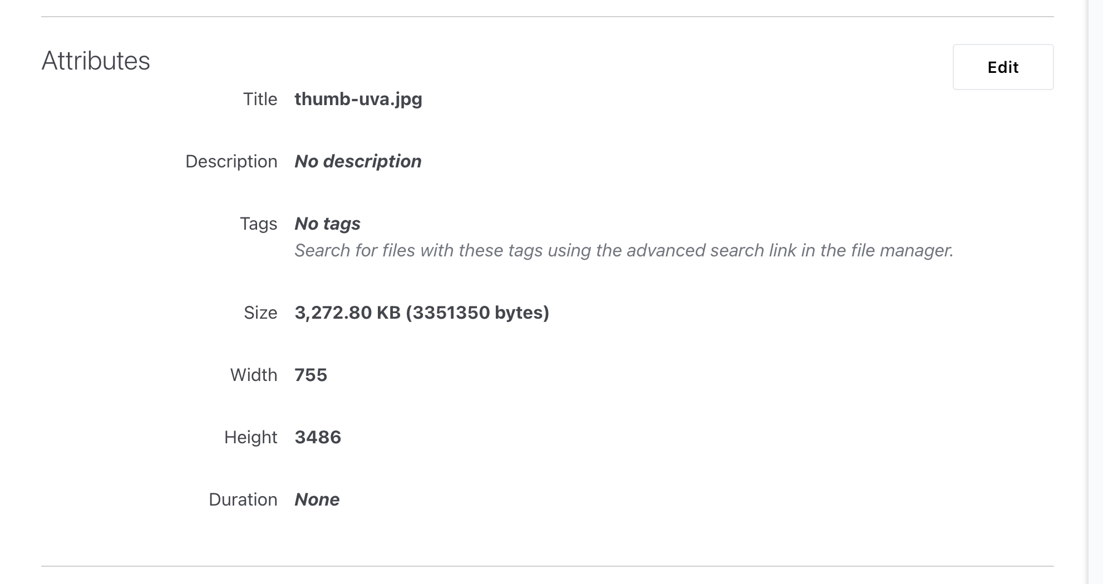Click the Size field label
Image resolution: width=1103 pixels, height=584 pixels.
click(260, 313)
